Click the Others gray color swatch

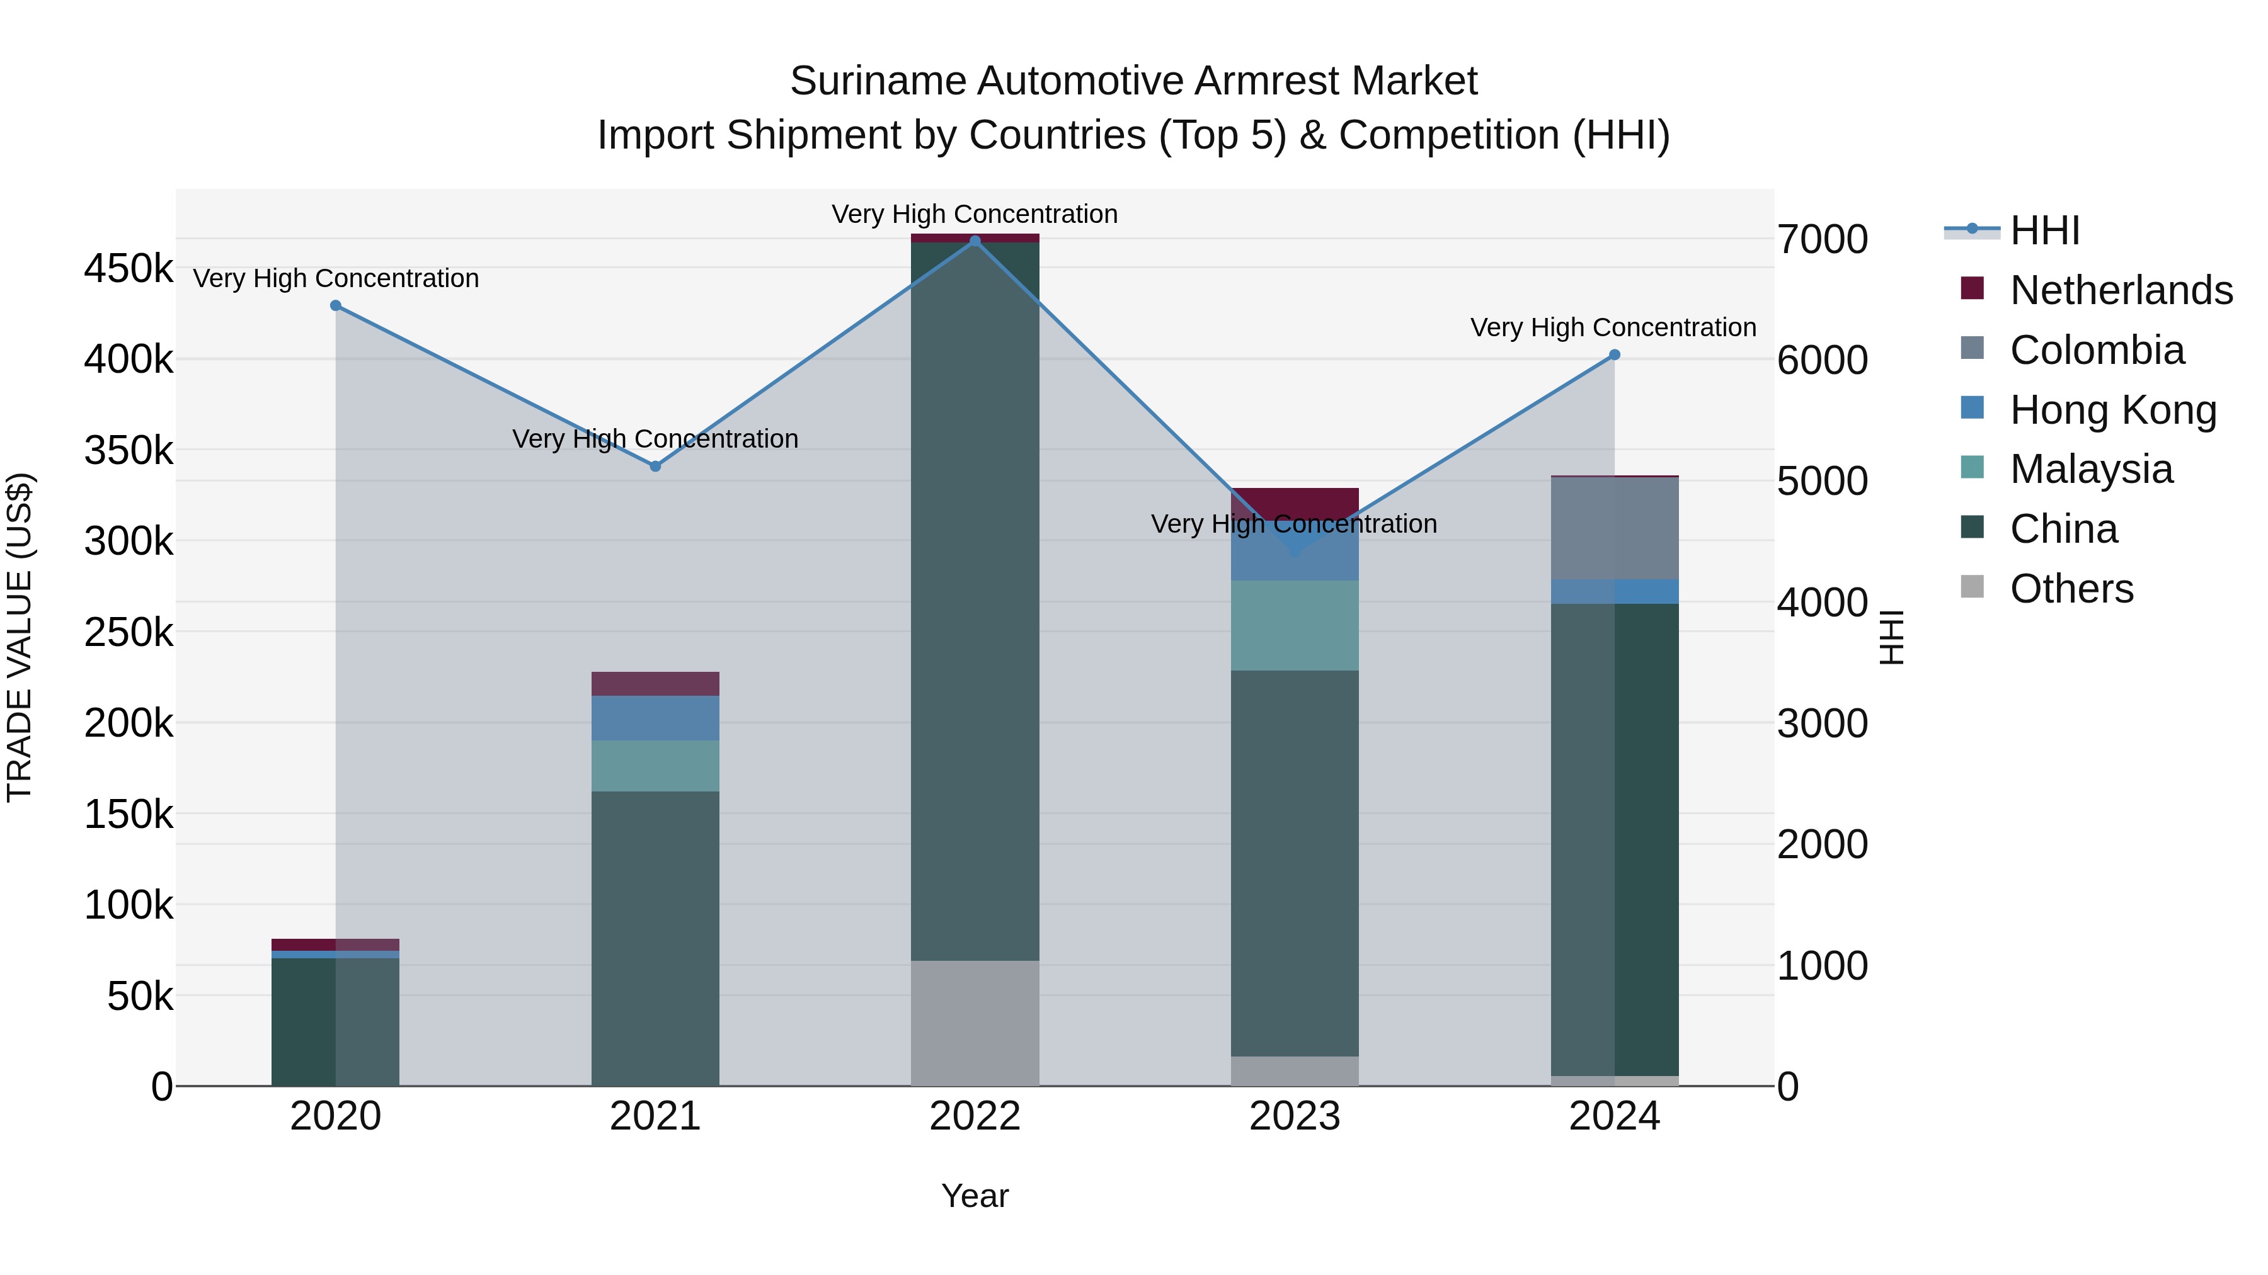point(1972,587)
